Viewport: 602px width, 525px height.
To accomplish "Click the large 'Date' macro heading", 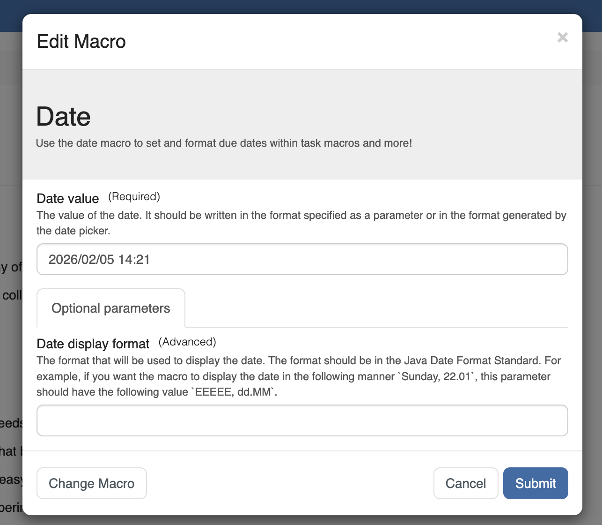I will point(63,117).
